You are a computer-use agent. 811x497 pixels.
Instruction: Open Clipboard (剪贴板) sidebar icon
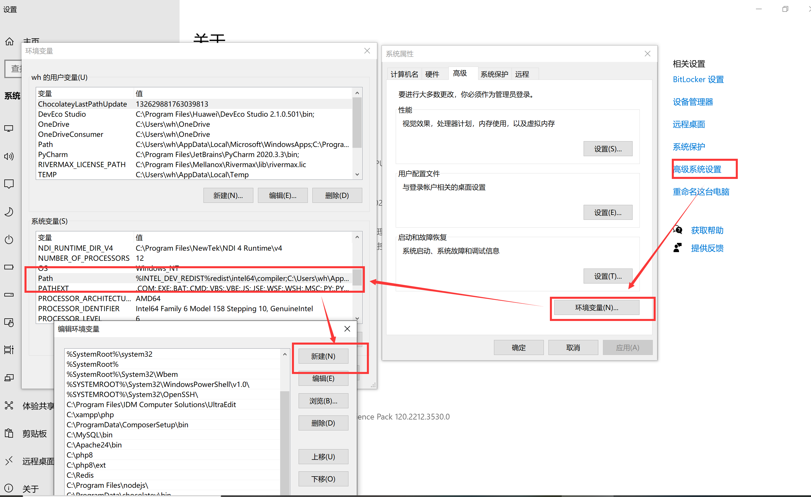point(9,433)
